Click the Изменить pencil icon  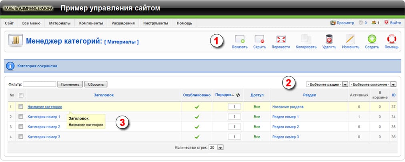[350, 40]
